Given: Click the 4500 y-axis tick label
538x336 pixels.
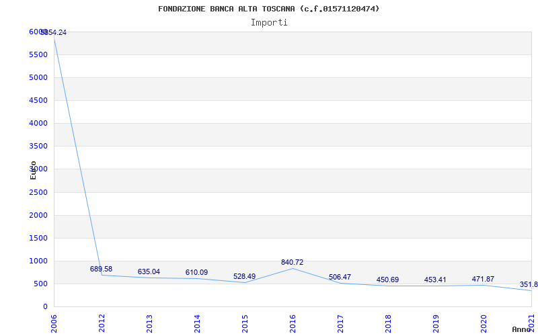Looking at the screenshot, I should pyautogui.click(x=38, y=100).
